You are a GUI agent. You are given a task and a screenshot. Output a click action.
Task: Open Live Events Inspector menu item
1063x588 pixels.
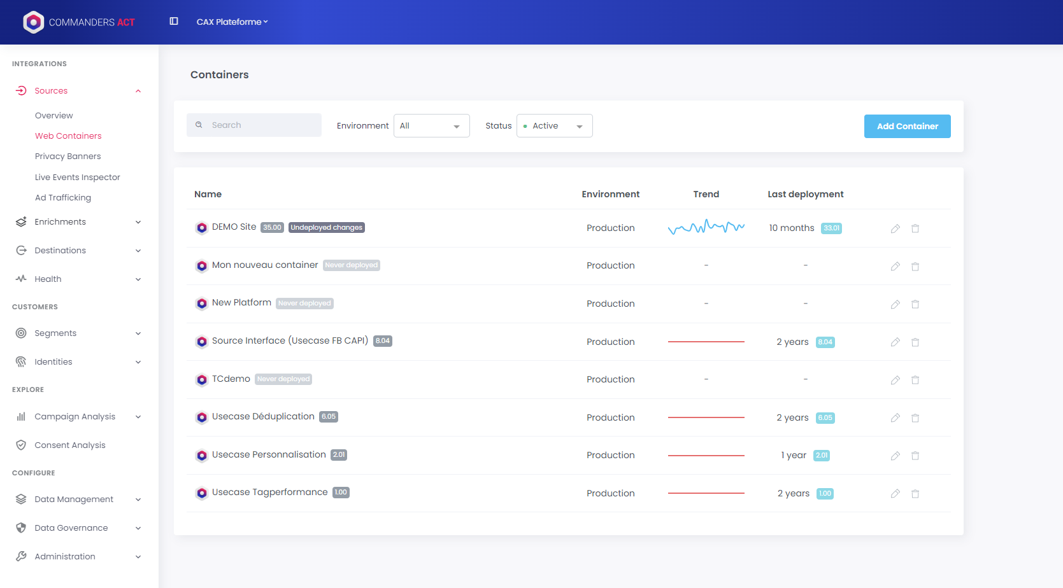77,178
